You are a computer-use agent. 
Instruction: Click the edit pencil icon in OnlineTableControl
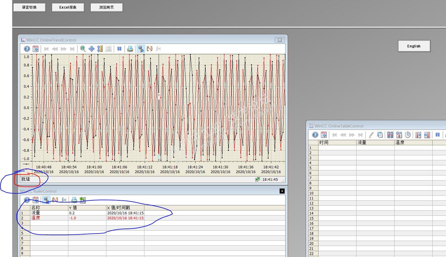371,135
